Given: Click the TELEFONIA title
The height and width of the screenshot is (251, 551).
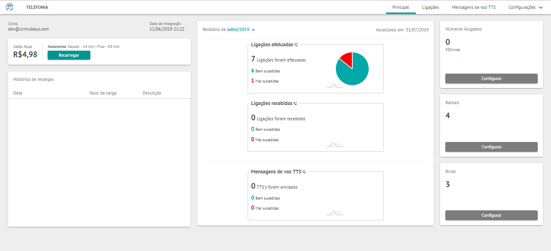Looking at the screenshot, I should (x=37, y=7).
